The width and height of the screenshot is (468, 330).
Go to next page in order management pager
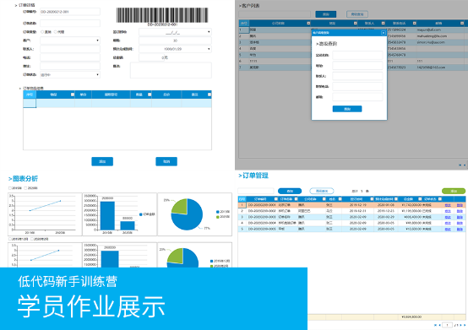pos(461,325)
